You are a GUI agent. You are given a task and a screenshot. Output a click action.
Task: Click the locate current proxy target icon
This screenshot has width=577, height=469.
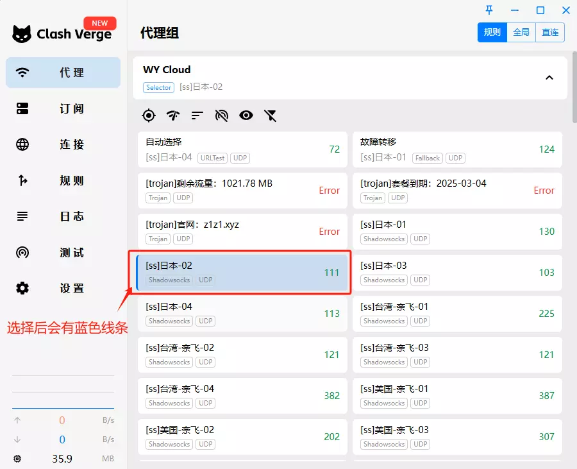149,115
